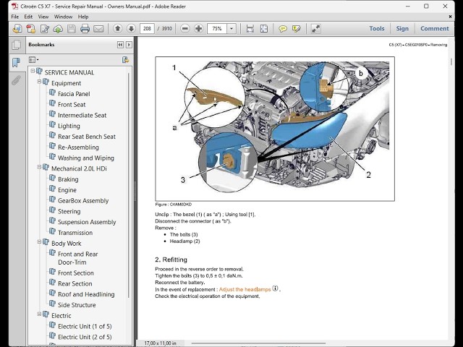This screenshot has height=347, width=463.
Task: Open the Re-Assembling bookmark
Action: pos(78,147)
